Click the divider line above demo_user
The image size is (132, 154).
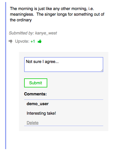tap(64, 99)
